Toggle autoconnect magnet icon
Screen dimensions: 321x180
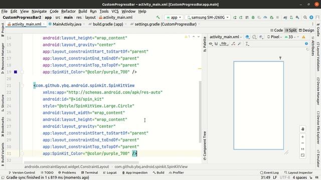[216, 43]
